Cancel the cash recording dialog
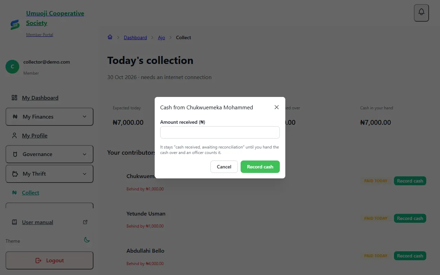 (224, 167)
